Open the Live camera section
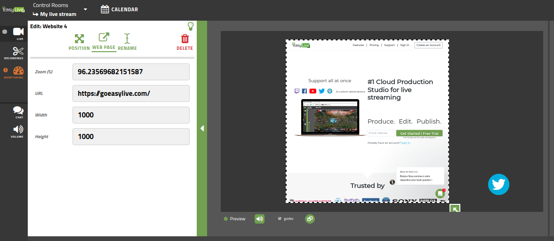 18,33
